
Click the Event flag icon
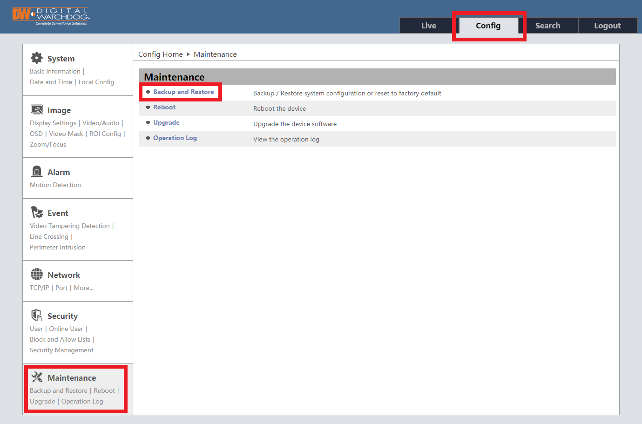point(37,213)
